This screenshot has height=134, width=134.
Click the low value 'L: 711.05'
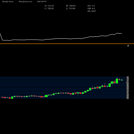[70, 9]
